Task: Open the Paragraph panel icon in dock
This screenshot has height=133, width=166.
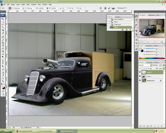Action: tap(136, 44)
